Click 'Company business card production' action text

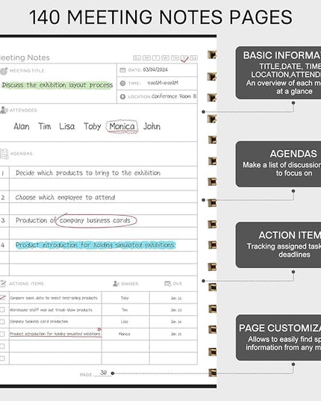(39, 321)
